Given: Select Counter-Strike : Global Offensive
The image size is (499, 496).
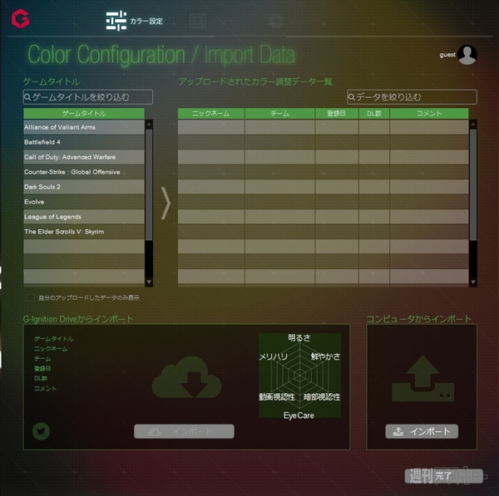Looking at the screenshot, I should coord(84,172).
